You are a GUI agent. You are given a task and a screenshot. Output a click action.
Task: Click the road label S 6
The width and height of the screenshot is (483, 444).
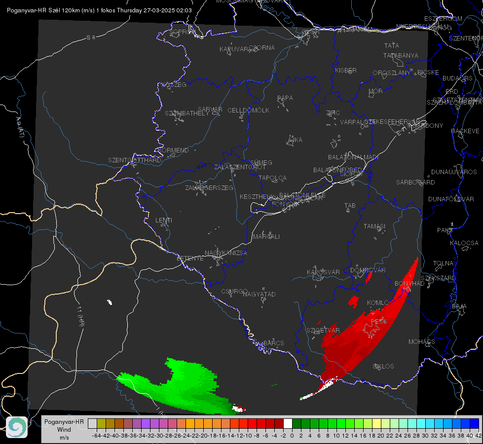91,37
